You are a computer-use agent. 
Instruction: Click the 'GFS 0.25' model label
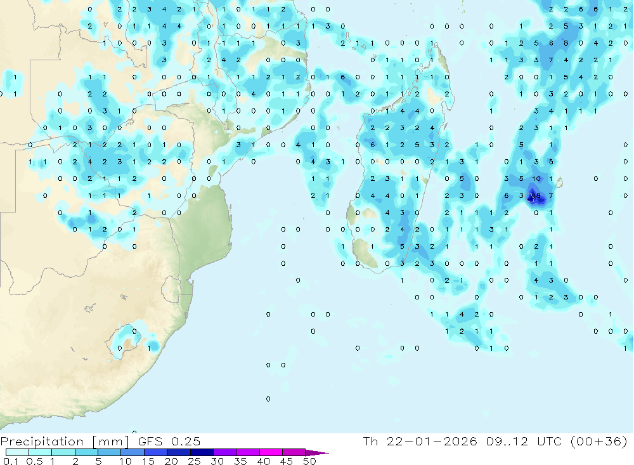tap(169, 442)
